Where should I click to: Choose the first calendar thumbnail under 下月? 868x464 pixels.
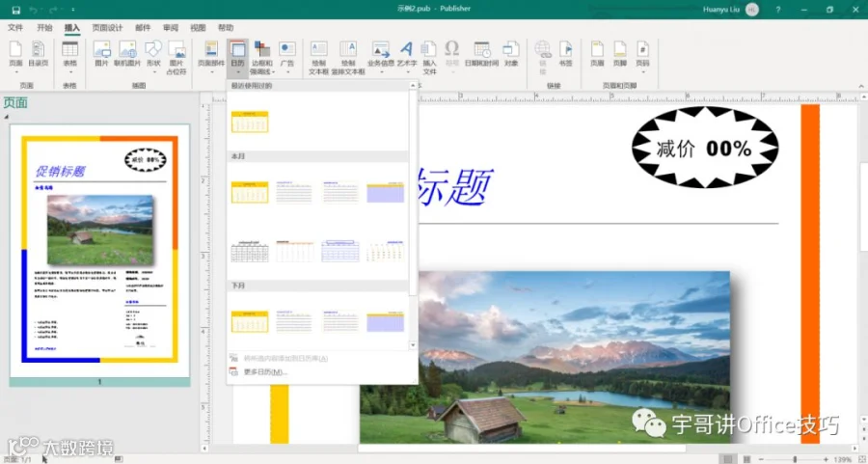250,321
